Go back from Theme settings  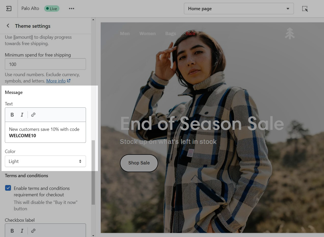tap(8, 26)
